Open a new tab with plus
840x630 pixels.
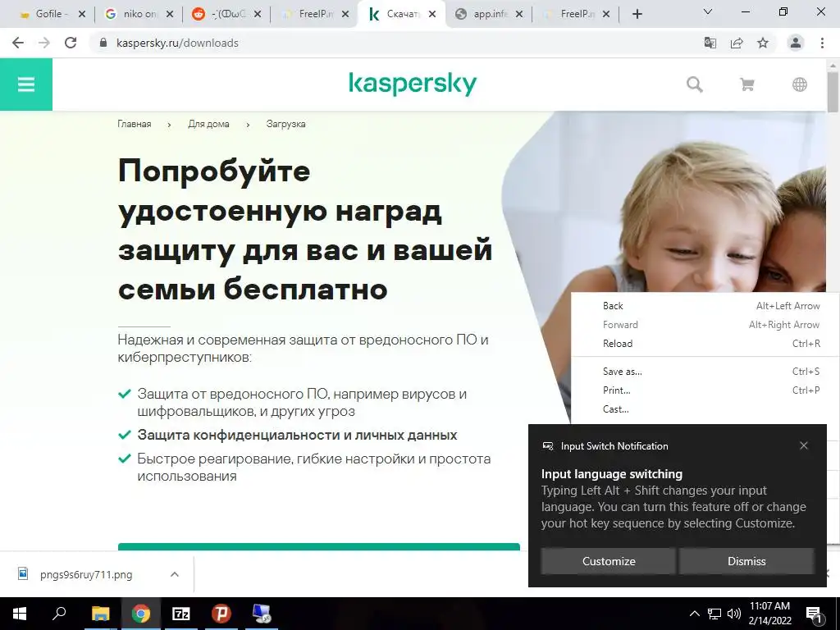pos(637,14)
